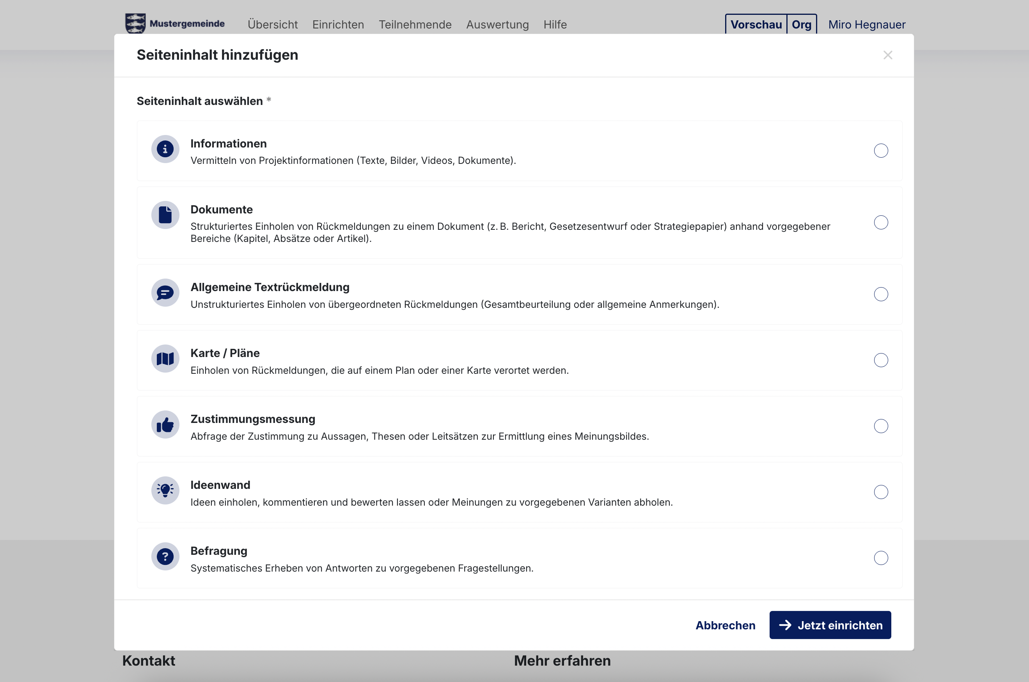1029x682 pixels.
Task: Click 'Ideen einholen, kommentieren' description text
Action: click(432, 503)
